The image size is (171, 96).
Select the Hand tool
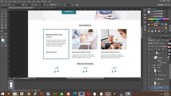pyautogui.click(x=2, y=37)
